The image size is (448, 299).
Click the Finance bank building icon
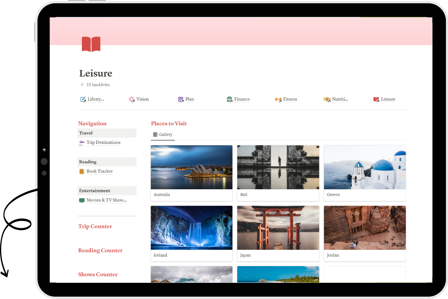(229, 99)
